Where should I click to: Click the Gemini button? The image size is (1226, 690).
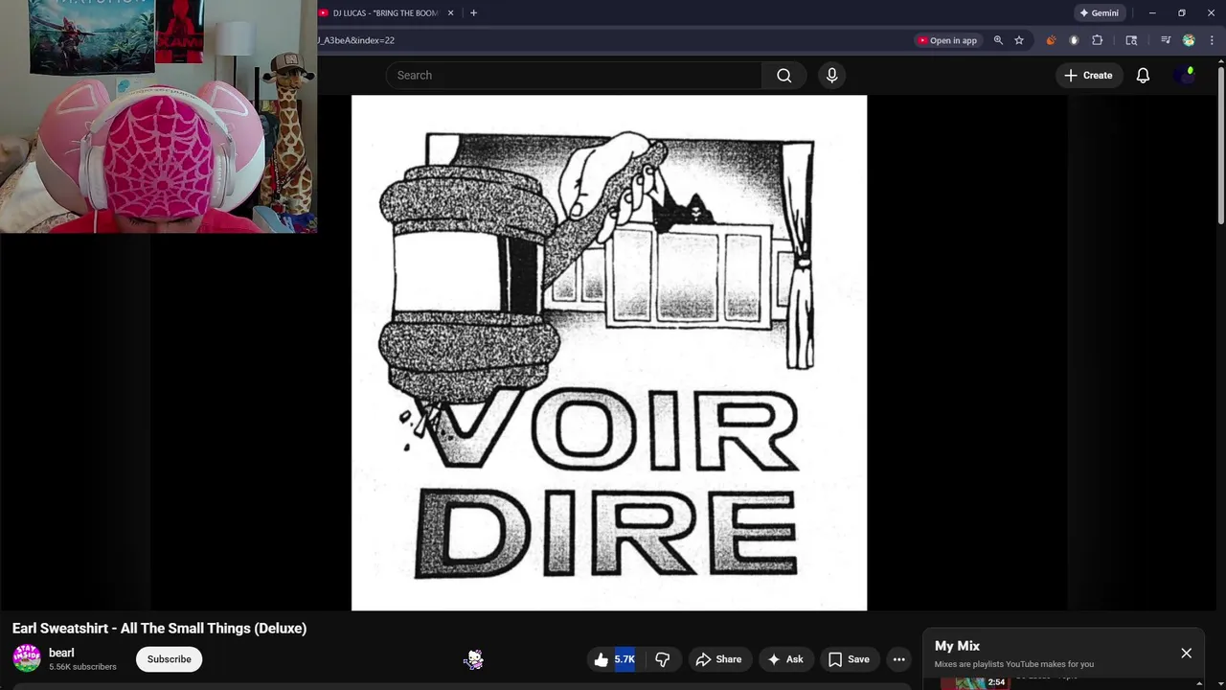point(1100,13)
